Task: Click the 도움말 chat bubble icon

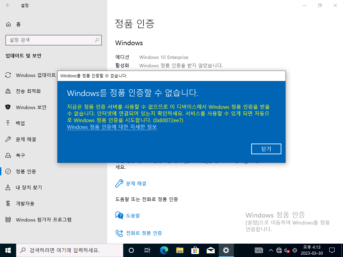Action: point(119,216)
